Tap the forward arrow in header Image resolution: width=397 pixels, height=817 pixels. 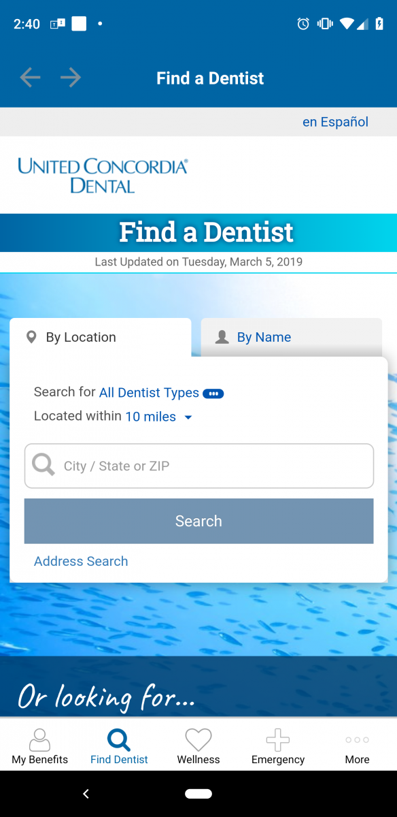pos(71,78)
